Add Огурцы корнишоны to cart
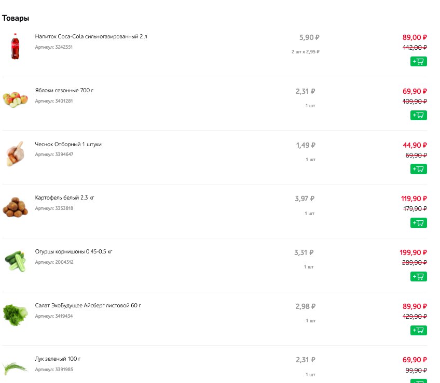The height and width of the screenshot is (383, 440). [418, 276]
